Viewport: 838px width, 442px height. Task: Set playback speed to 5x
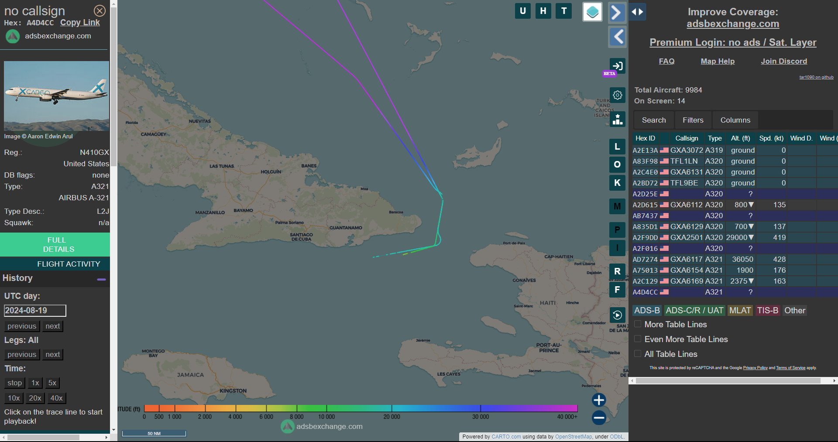click(x=52, y=383)
